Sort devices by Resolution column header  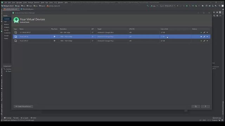coord(63,29)
